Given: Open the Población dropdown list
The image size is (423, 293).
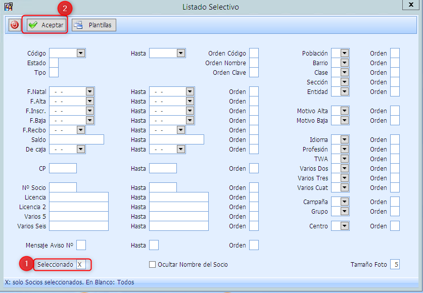Looking at the screenshot, I should 344,53.
